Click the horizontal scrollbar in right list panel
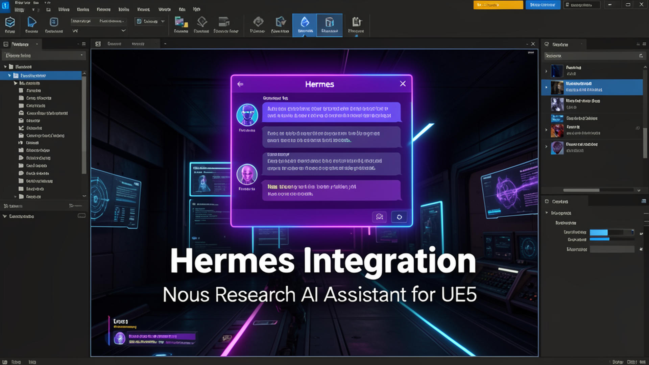The width and height of the screenshot is (649, 365). click(x=581, y=190)
